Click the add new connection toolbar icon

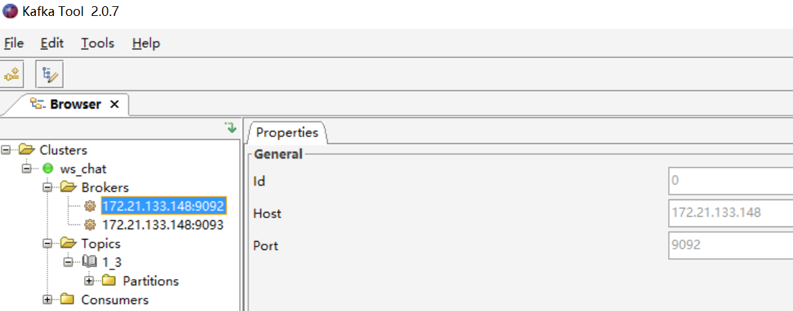pyautogui.click(x=13, y=73)
